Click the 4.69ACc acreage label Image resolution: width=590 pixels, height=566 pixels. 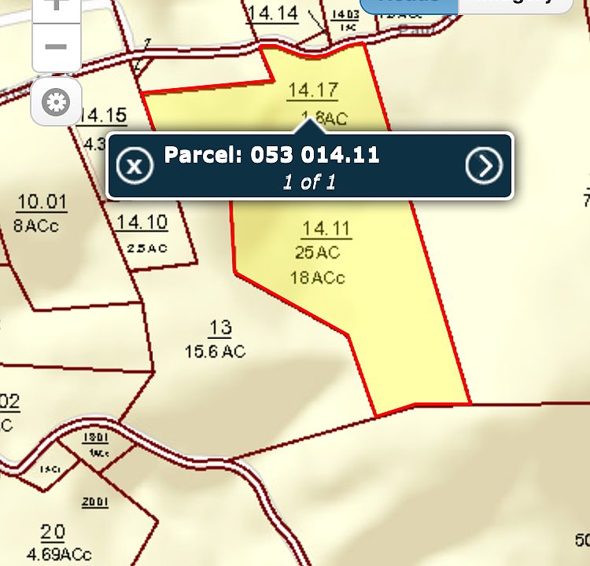pyautogui.click(x=59, y=554)
